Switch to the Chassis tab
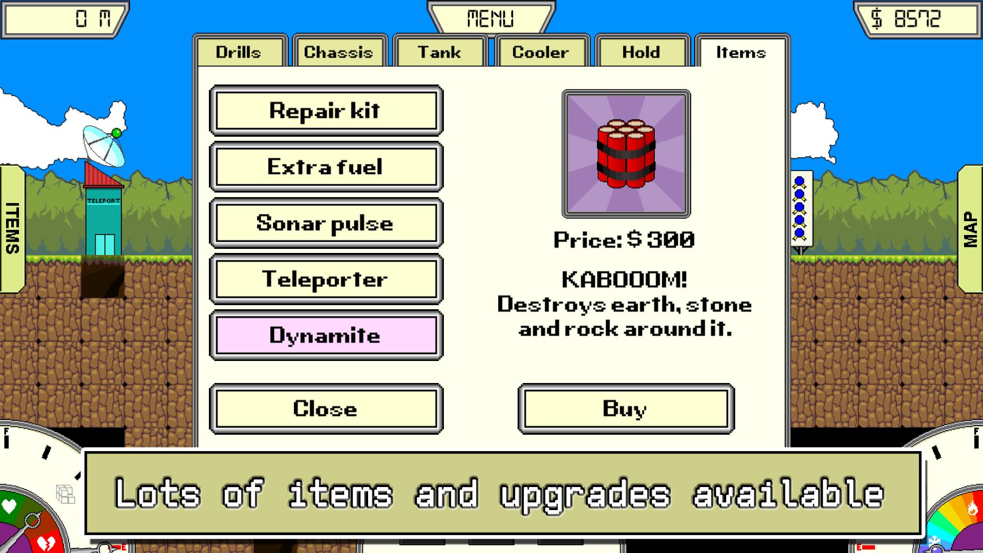 click(x=339, y=53)
